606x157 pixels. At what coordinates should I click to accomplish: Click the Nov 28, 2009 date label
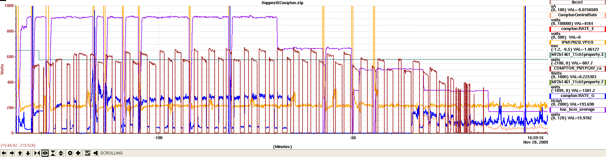[x=536, y=142]
